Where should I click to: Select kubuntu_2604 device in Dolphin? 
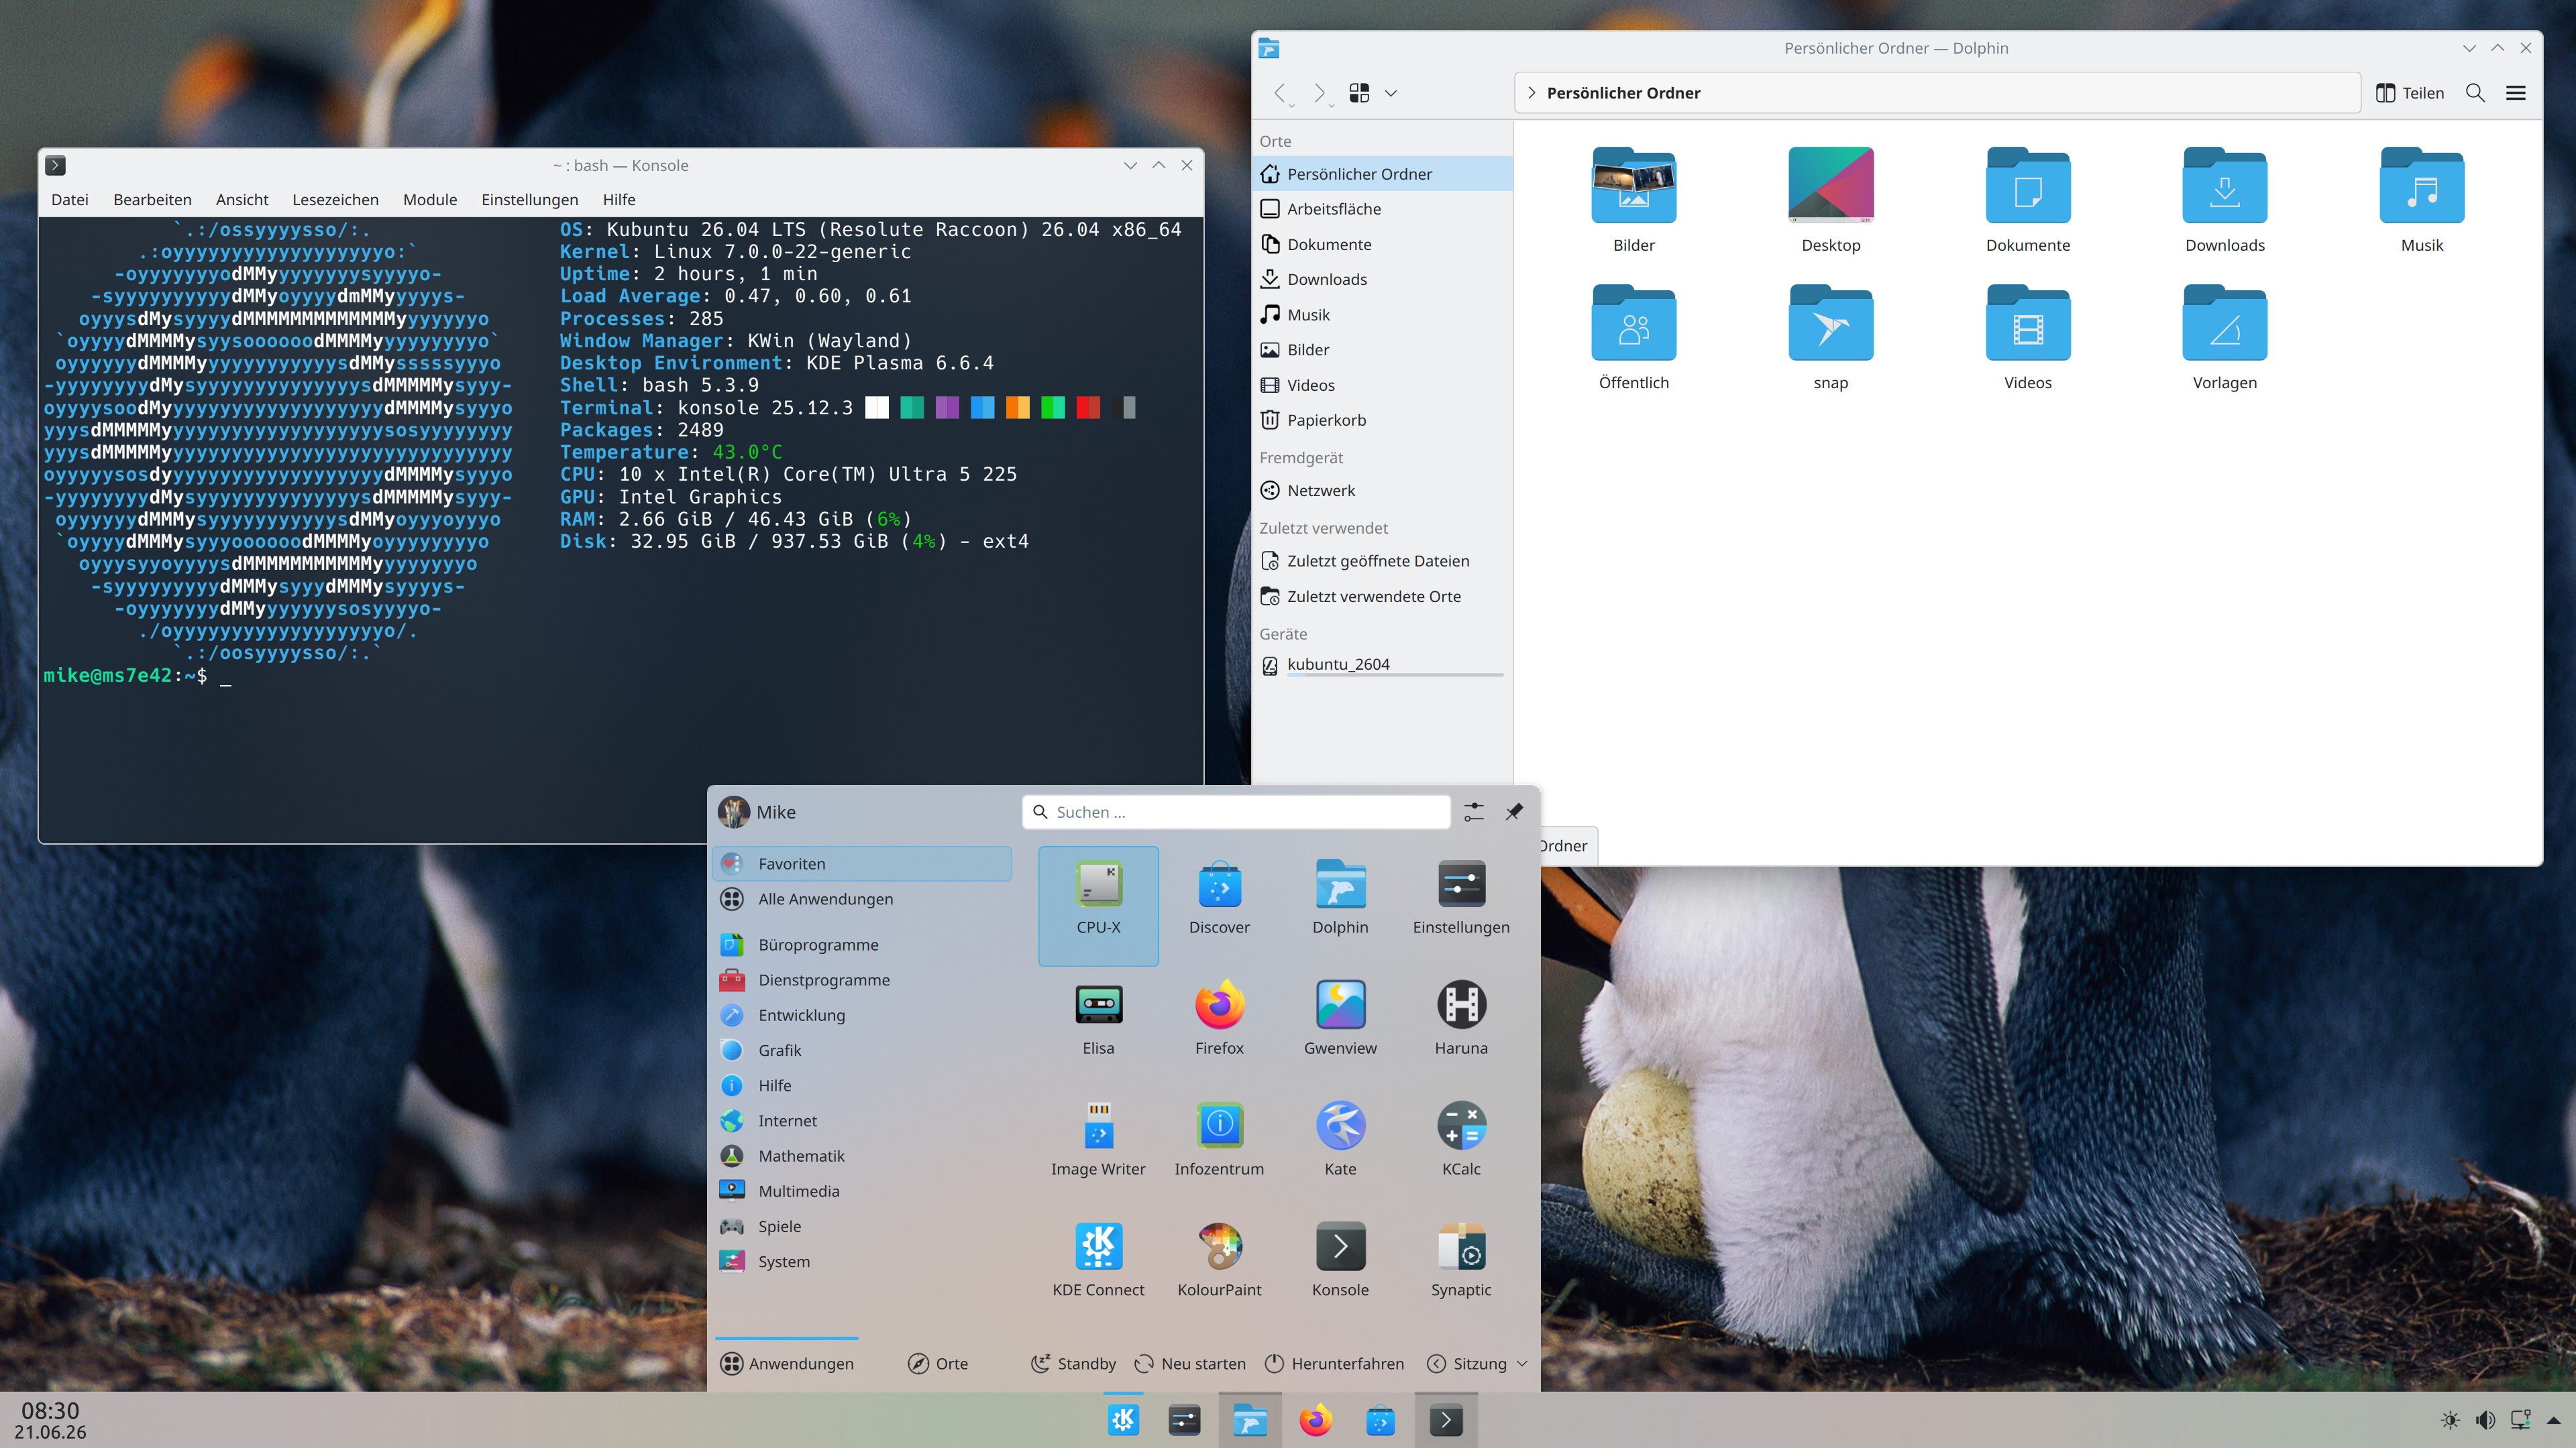click(1382, 664)
